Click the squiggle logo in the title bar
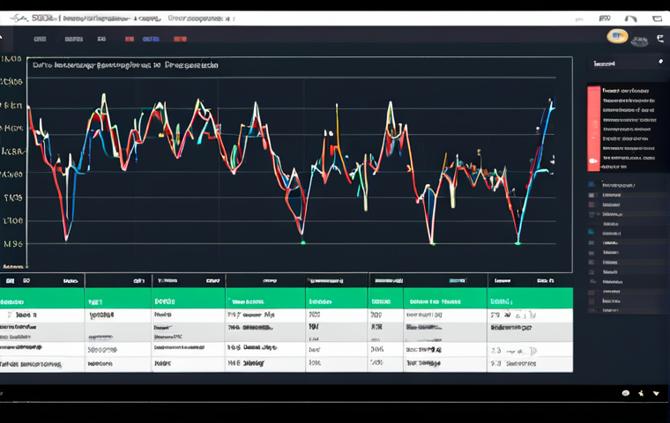Screen dimensions: 670x423 (19, 19)
